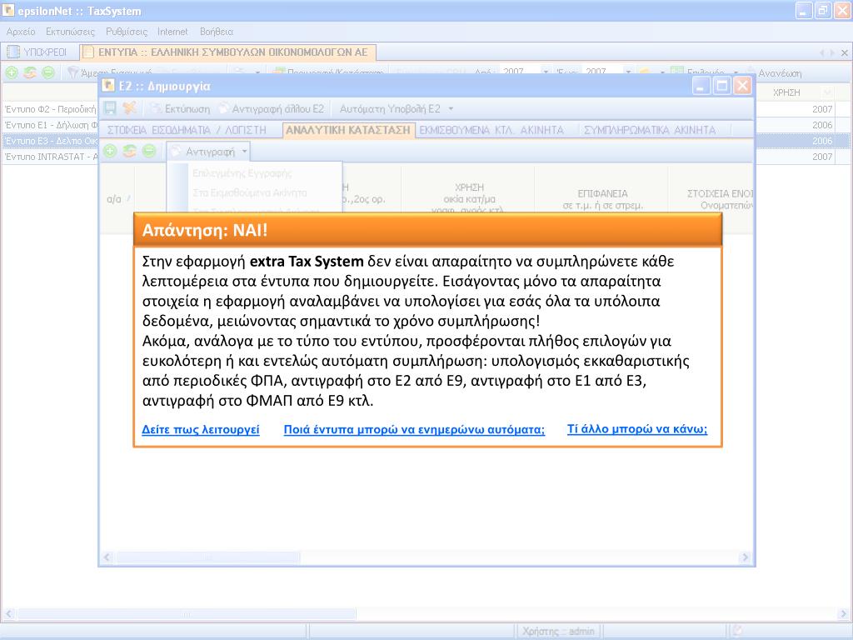Click the E2 window horizontal scrollbar thumb
Viewport: 853px width, 640px height.
[x=207, y=557]
